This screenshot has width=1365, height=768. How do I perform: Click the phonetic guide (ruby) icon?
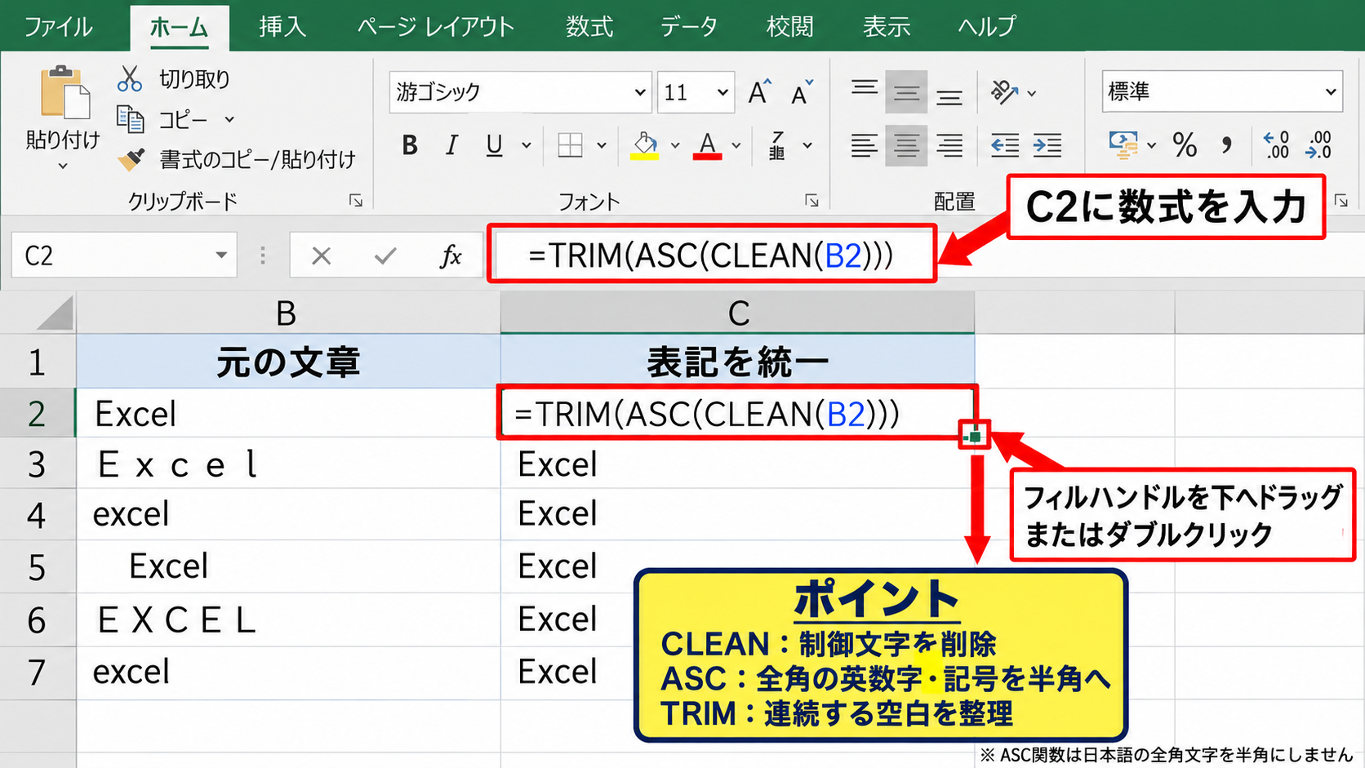coord(777,145)
